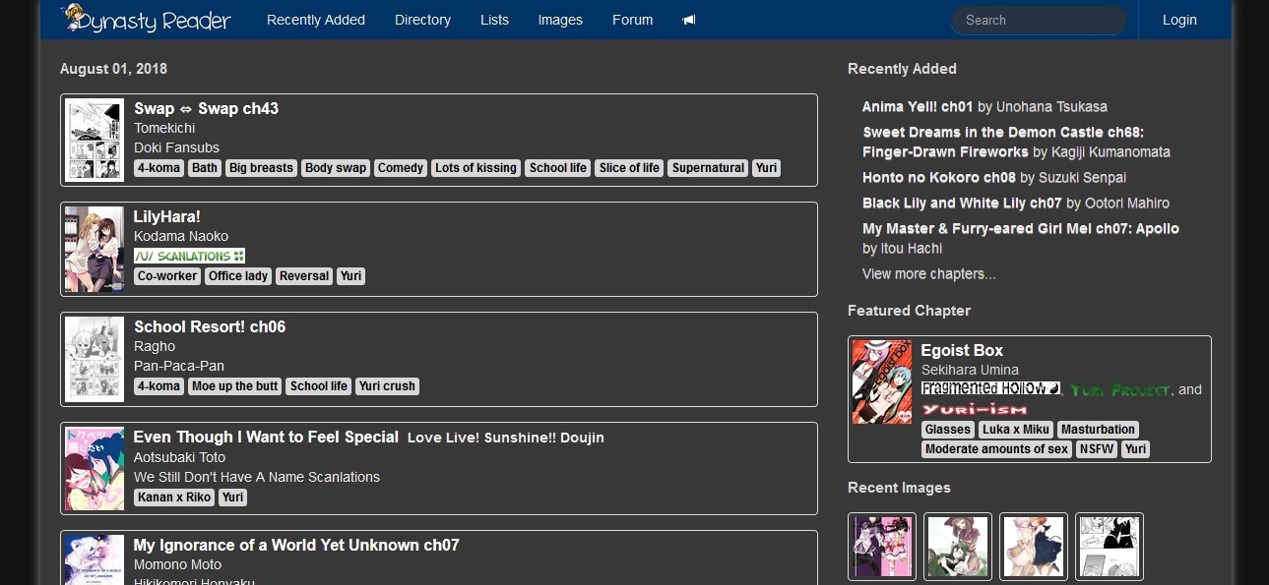The width and height of the screenshot is (1269, 585).
Task: Open the /U/ Scanlations group logo
Action: [x=189, y=256]
